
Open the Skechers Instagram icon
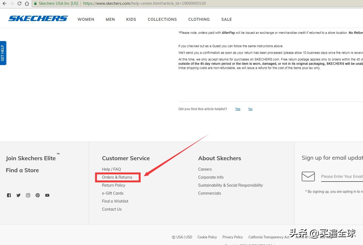point(28,195)
